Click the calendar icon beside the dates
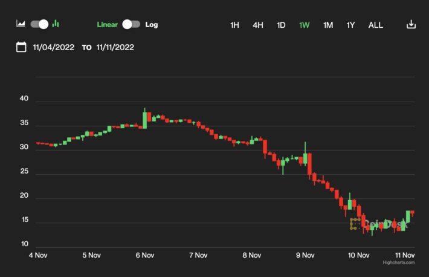 21,47
